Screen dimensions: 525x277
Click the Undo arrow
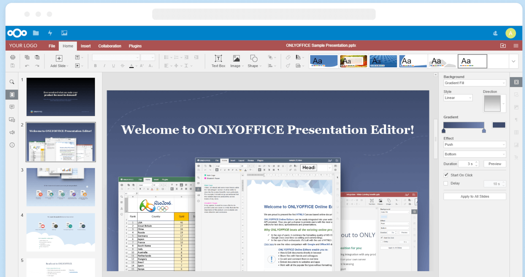click(27, 65)
